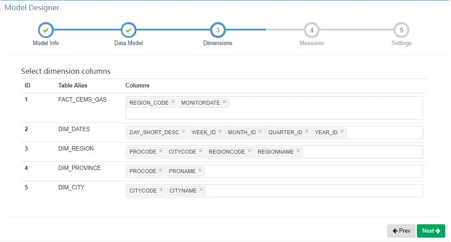Select the DIM_REGION table alias
Image resolution: width=451 pixels, height=242 pixels.
[x=76, y=148]
